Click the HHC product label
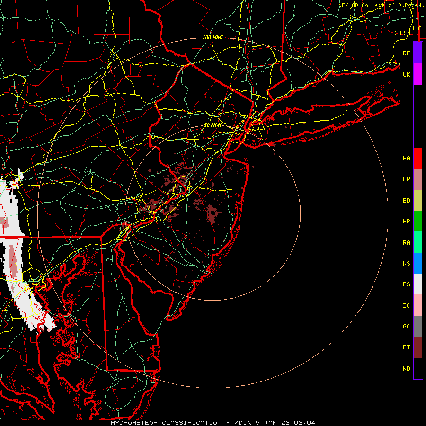The image size is (426, 426). 416,28
